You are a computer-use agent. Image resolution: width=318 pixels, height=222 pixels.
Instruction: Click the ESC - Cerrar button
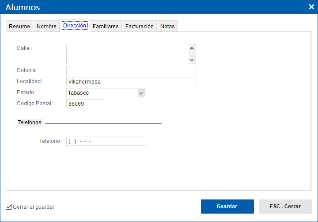(286, 207)
